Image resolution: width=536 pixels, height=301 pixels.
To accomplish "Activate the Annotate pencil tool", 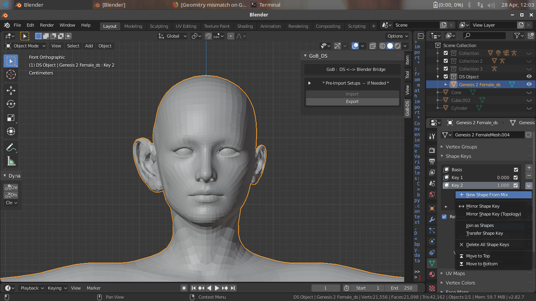I will coord(11,148).
